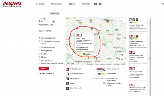Click the red Search button
This screenshot has height=96, width=164.
44,69
